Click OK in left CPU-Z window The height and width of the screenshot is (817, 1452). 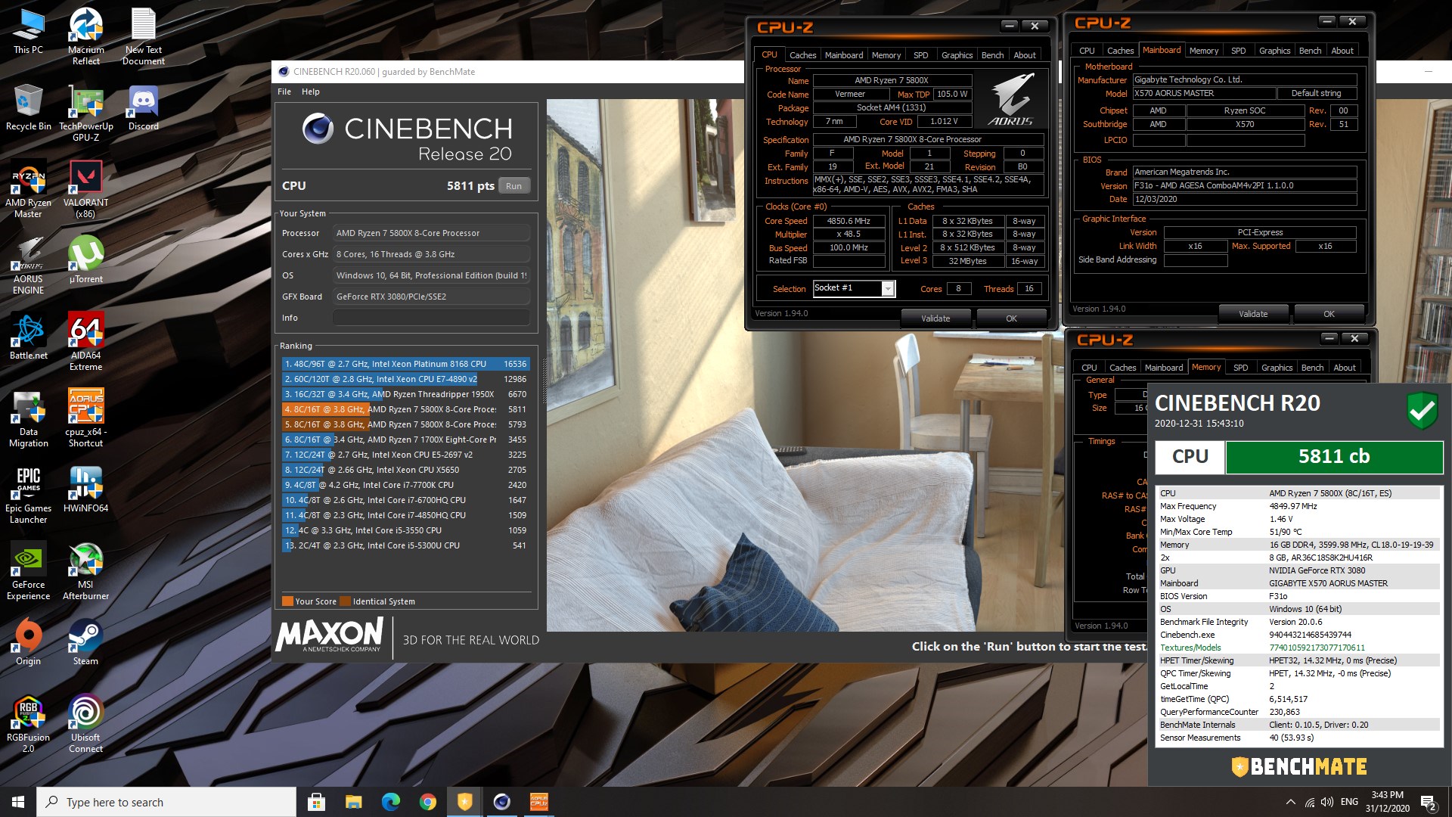[1011, 318]
